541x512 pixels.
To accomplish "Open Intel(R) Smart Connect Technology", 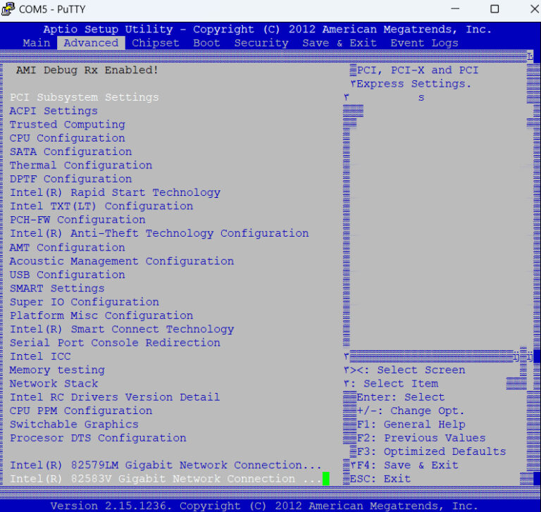I will (122, 329).
